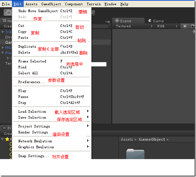The image size is (196, 177).
Task: Click GameObject in the breadcrumb path
Action: [x=152, y=139]
